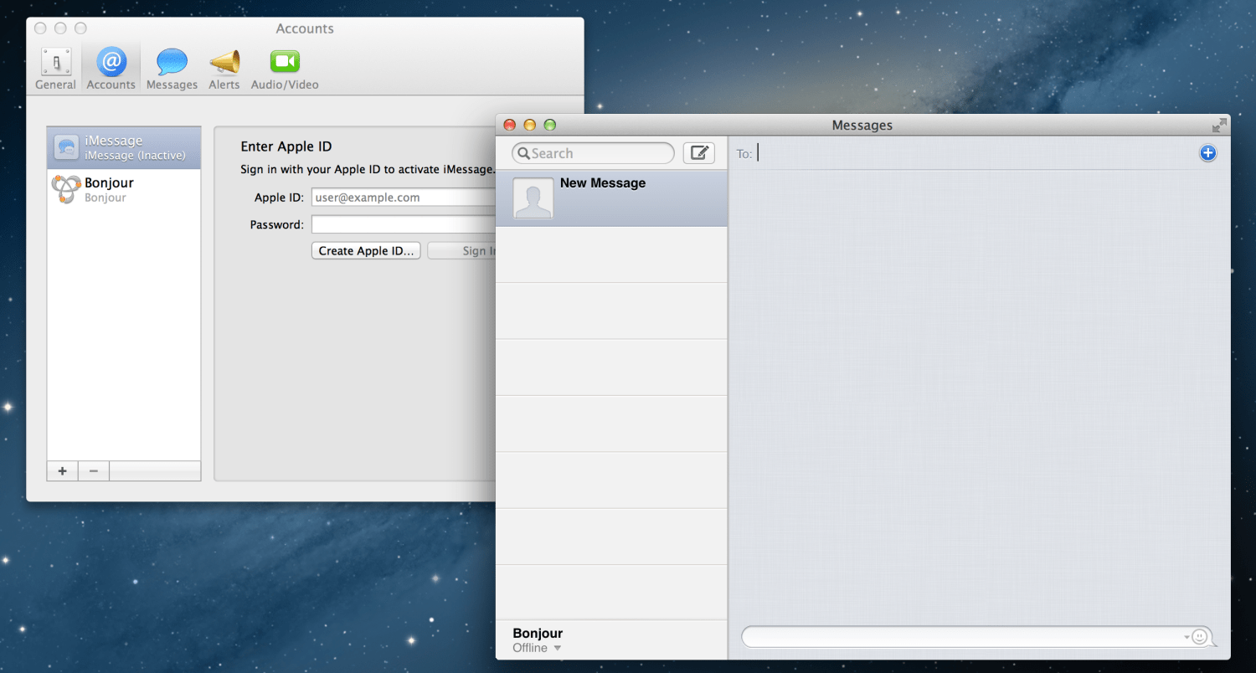
Task: Click the Sign In button
Action: point(462,251)
